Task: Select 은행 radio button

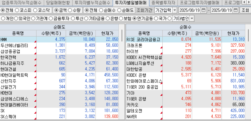Action: coord(108,19)
